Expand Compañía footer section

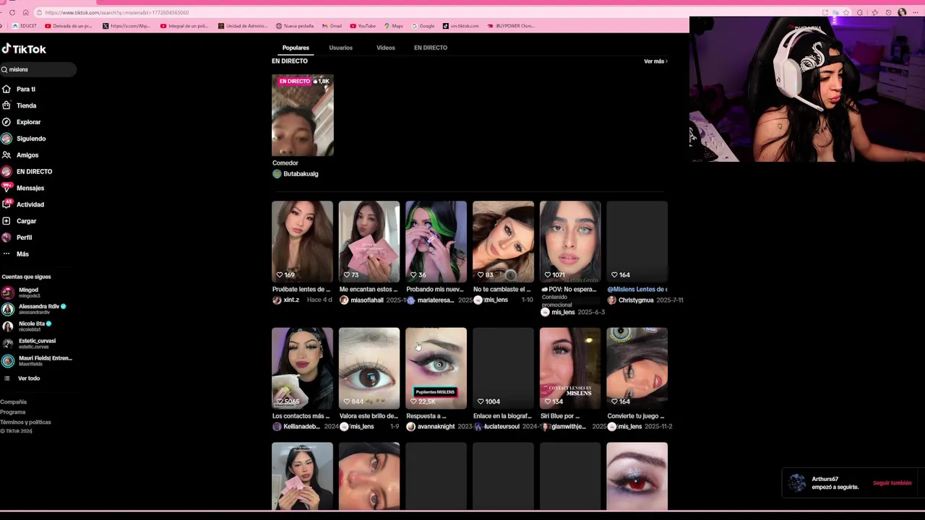coord(14,402)
